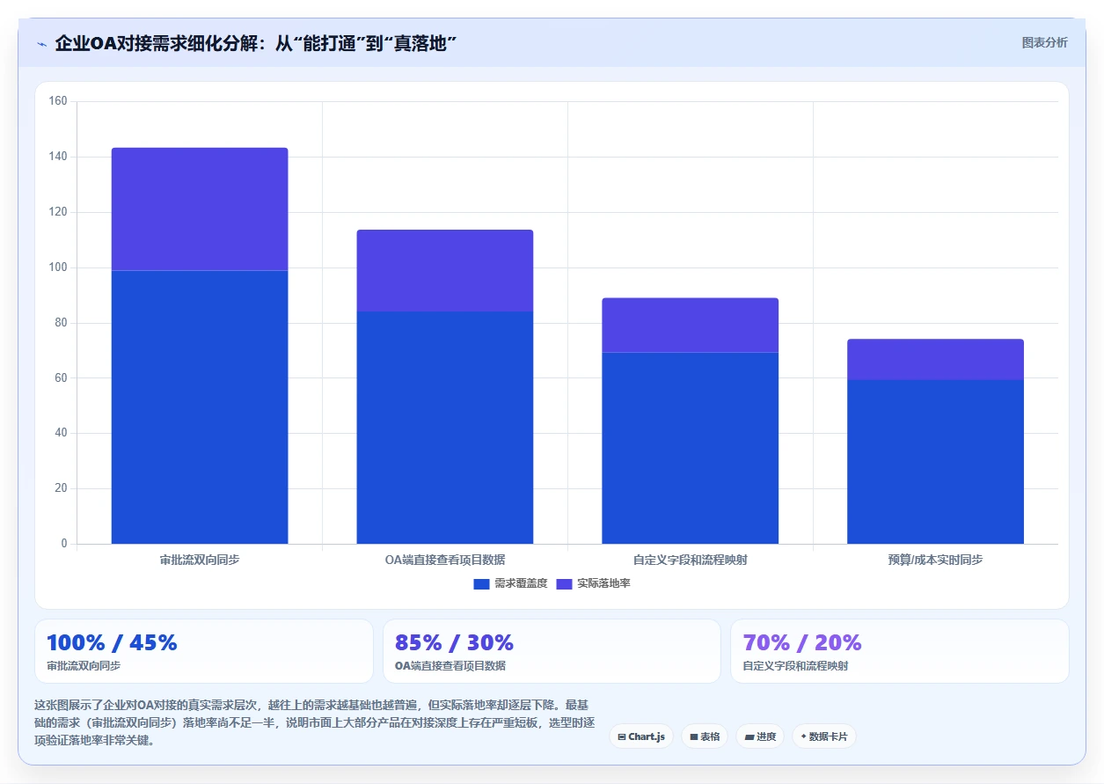
Task: Open the 70% / 20% stat card
Action: 899,651
